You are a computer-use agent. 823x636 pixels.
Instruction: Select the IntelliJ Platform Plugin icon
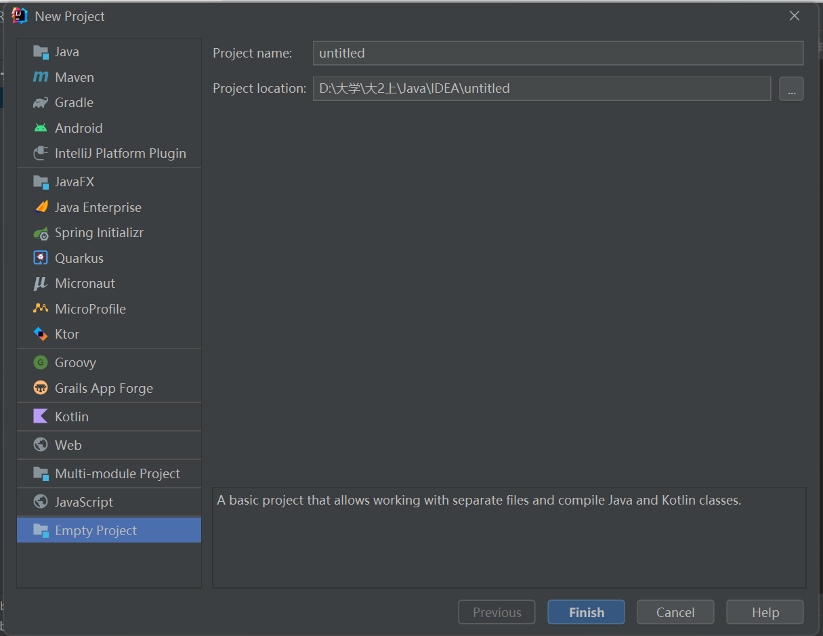coord(41,154)
